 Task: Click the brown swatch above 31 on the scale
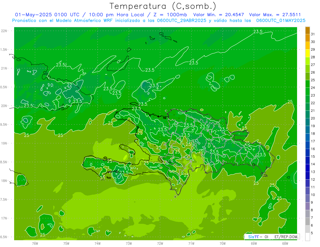(307, 31)
